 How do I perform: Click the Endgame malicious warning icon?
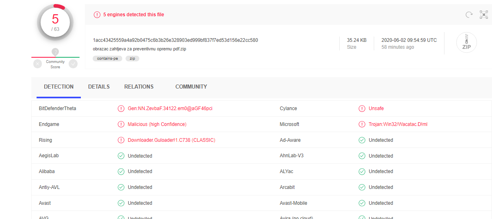click(121, 124)
